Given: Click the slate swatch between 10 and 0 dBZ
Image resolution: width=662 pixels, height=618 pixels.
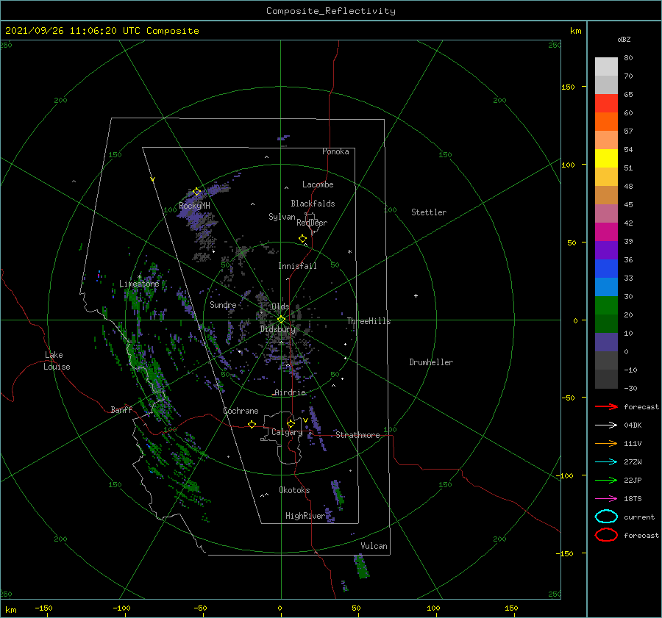Looking at the screenshot, I should point(606,342).
